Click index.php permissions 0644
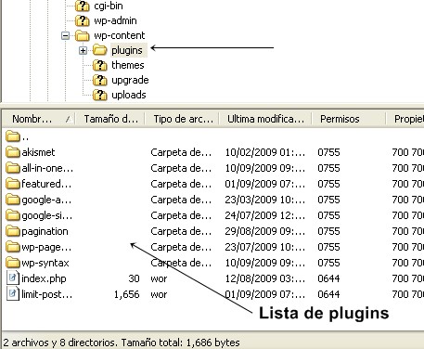This screenshot has height=349, width=424. (328, 278)
